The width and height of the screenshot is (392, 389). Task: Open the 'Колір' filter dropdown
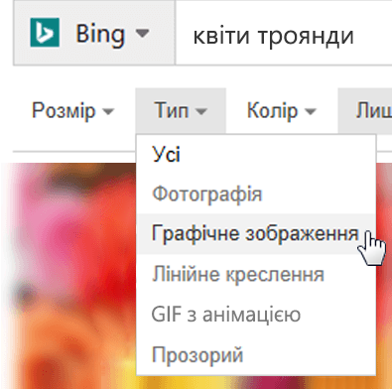click(x=282, y=111)
